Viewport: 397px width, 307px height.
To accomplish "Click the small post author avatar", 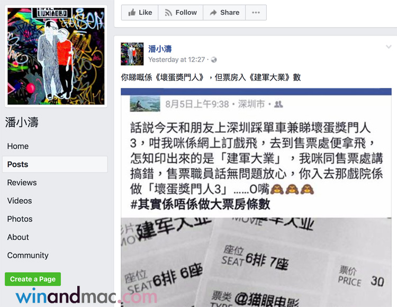I will click(132, 54).
